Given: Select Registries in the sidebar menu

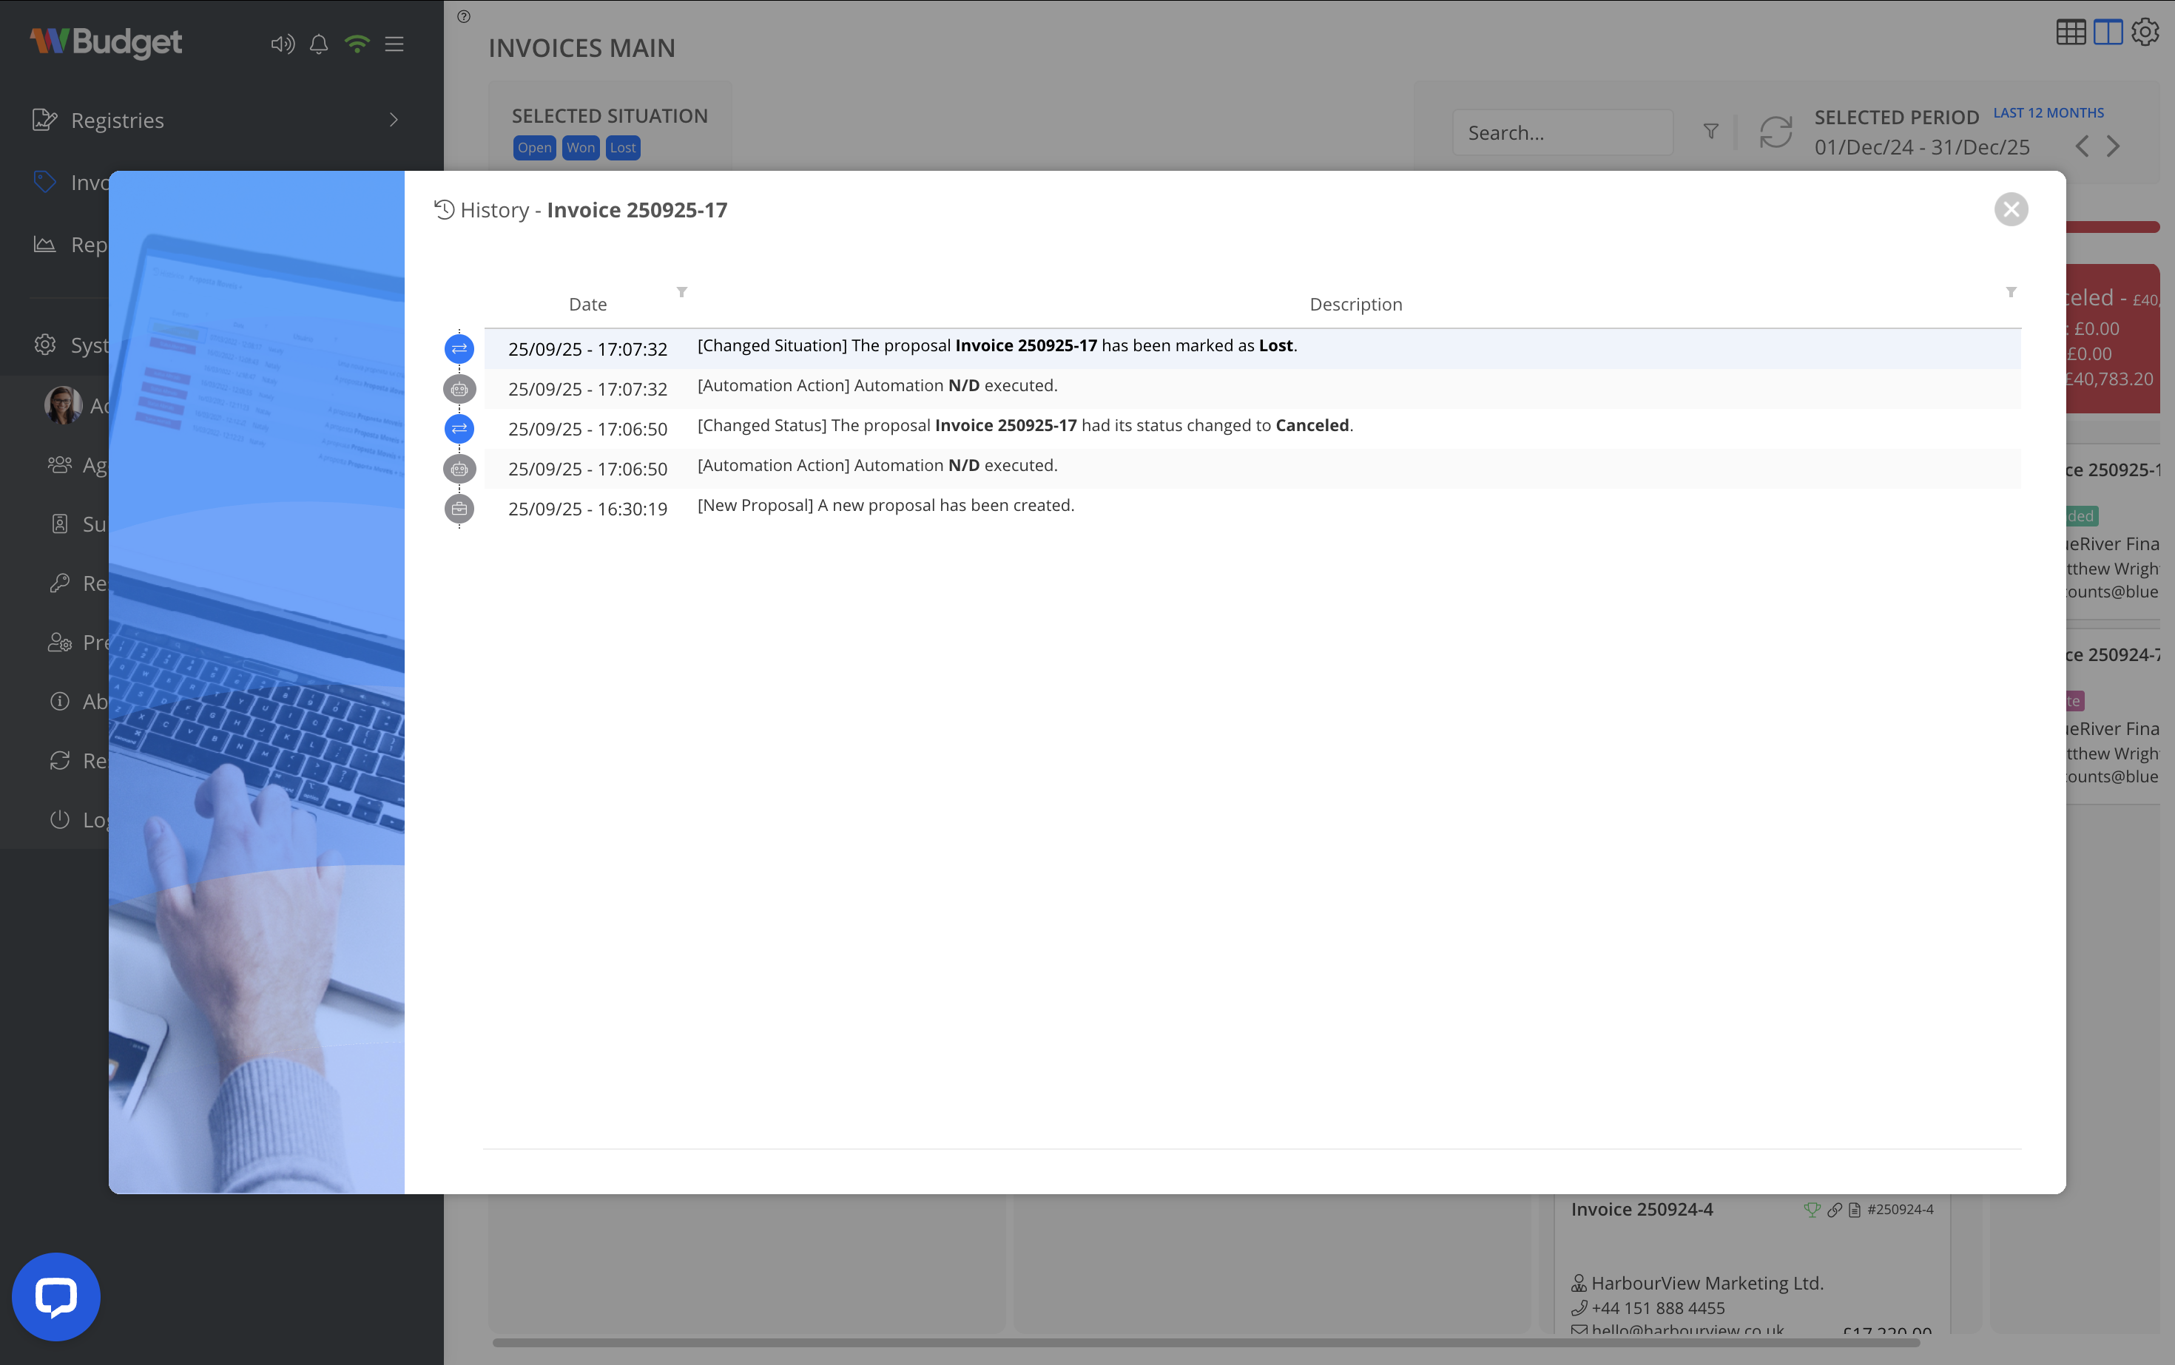Looking at the screenshot, I should coord(118,119).
